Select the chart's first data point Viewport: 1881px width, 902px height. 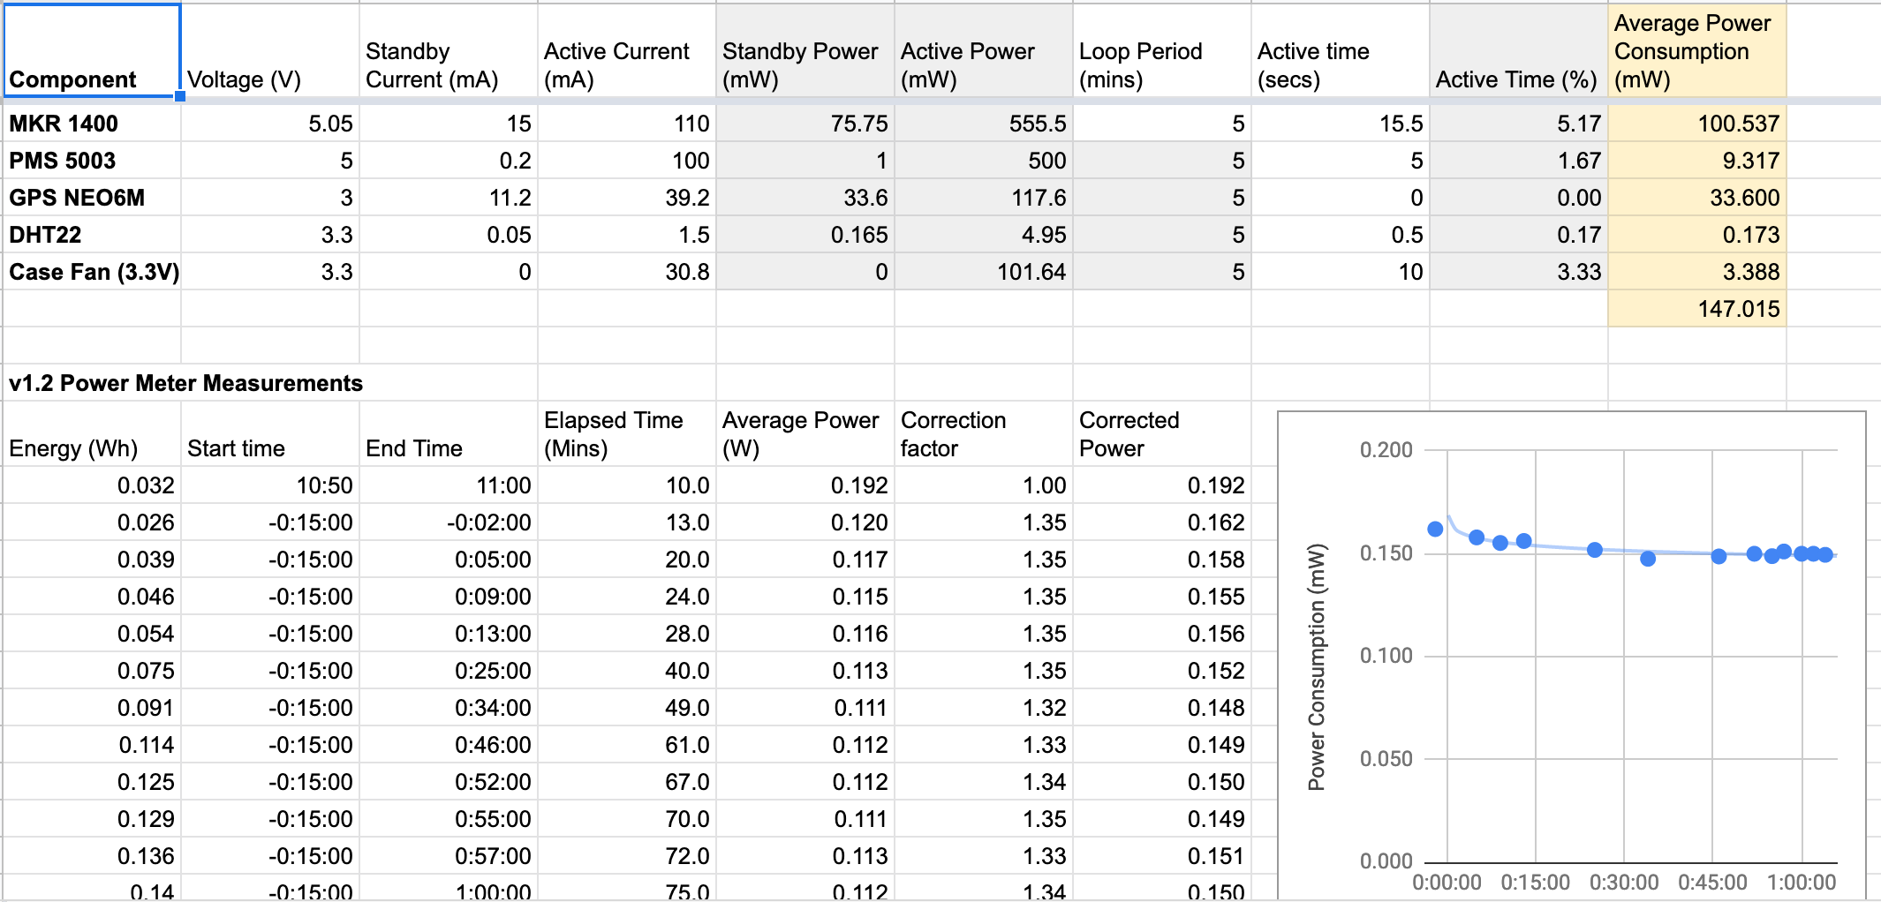point(1435,529)
